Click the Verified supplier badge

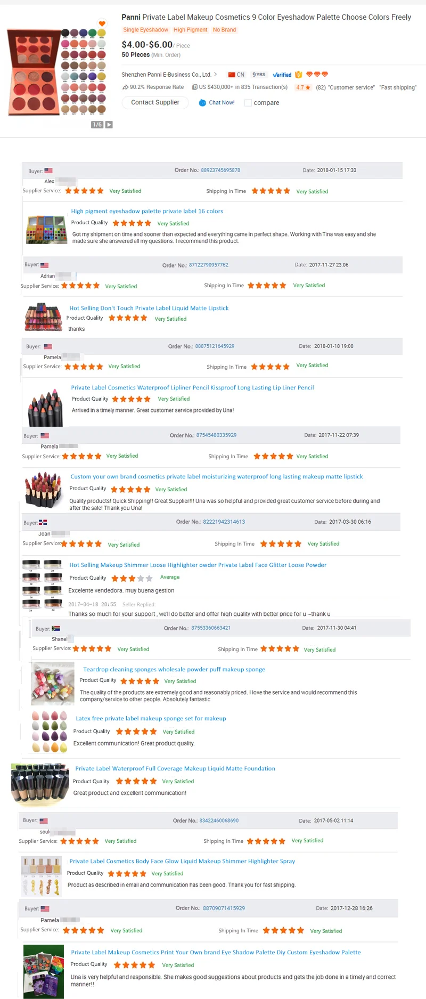click(282, 75)
